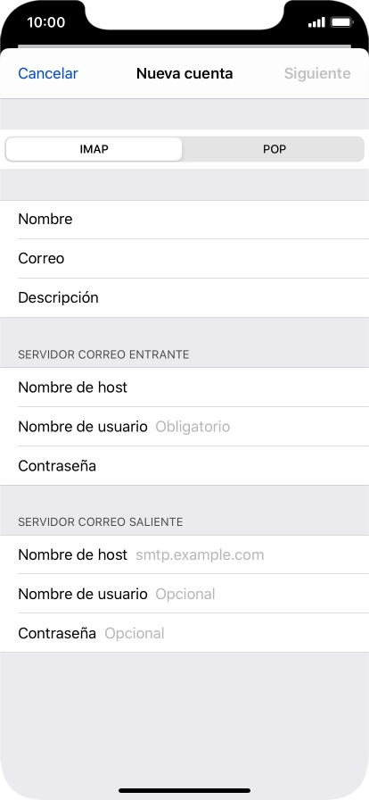Tap the Nueva cuenta title

click(x=184, y=73)
